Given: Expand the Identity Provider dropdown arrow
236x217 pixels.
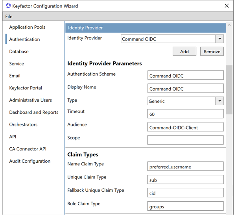Looking at the screenshot, I should click(x=219, y=39).
